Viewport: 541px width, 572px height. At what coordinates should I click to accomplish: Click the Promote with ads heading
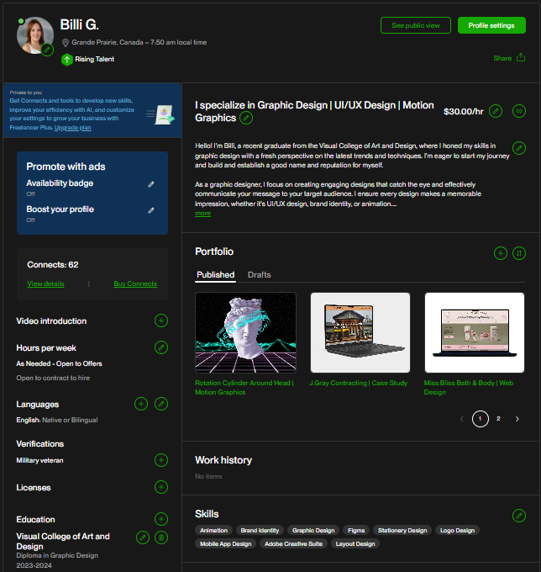(66, 167)
